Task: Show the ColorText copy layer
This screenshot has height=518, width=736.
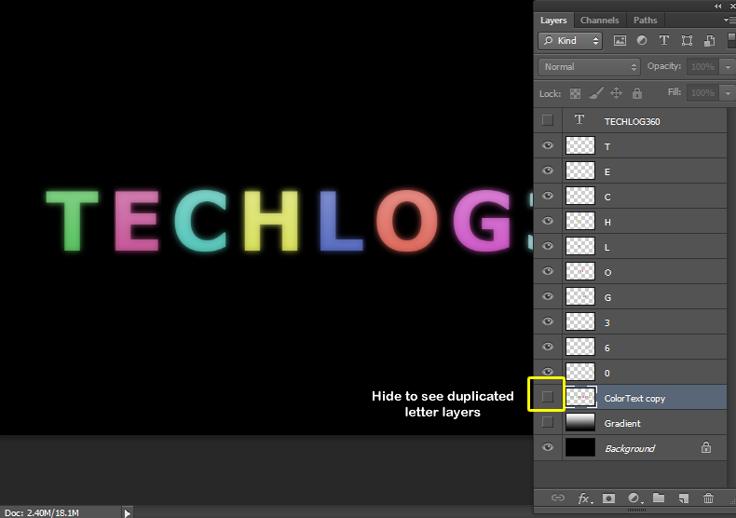Action: (547, 397)
